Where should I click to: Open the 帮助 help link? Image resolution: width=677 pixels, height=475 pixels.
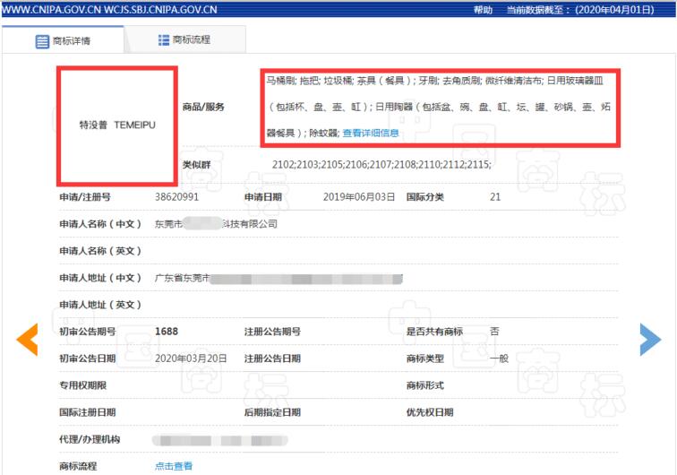point(483,10)
